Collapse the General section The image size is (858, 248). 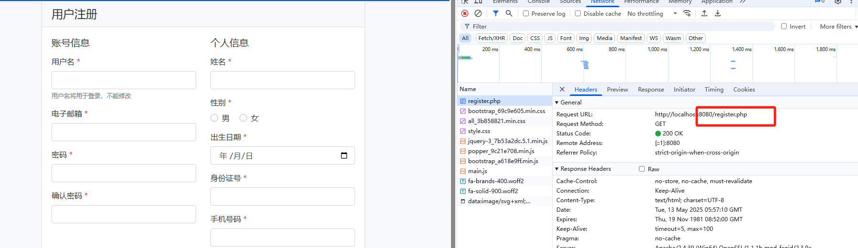click(568, 102)
